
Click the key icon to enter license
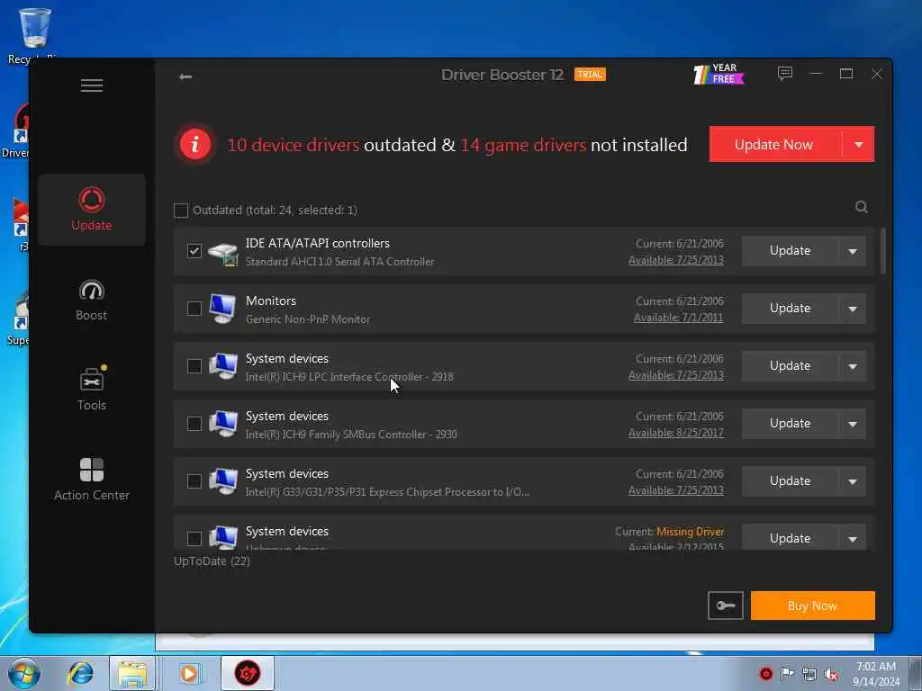point(726,606)
